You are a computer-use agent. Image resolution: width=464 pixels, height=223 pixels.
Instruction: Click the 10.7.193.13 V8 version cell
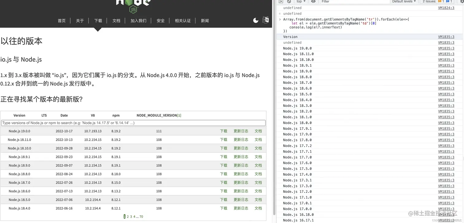click(93, 131)
